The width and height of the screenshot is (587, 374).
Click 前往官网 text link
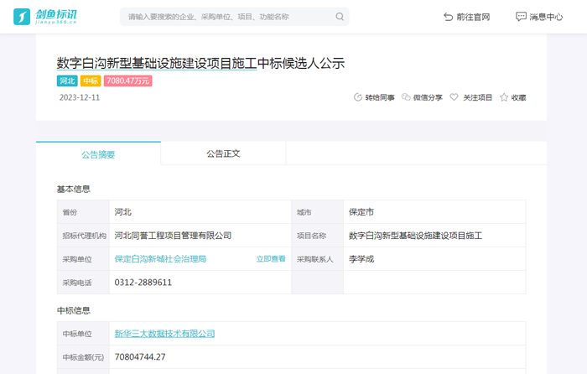click(x=474, y=17)
